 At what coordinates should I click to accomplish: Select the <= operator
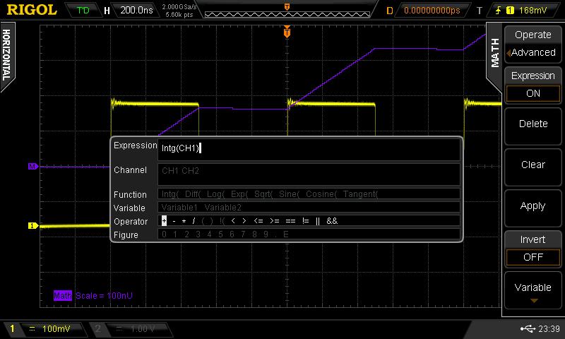click(x=258, y=221)
